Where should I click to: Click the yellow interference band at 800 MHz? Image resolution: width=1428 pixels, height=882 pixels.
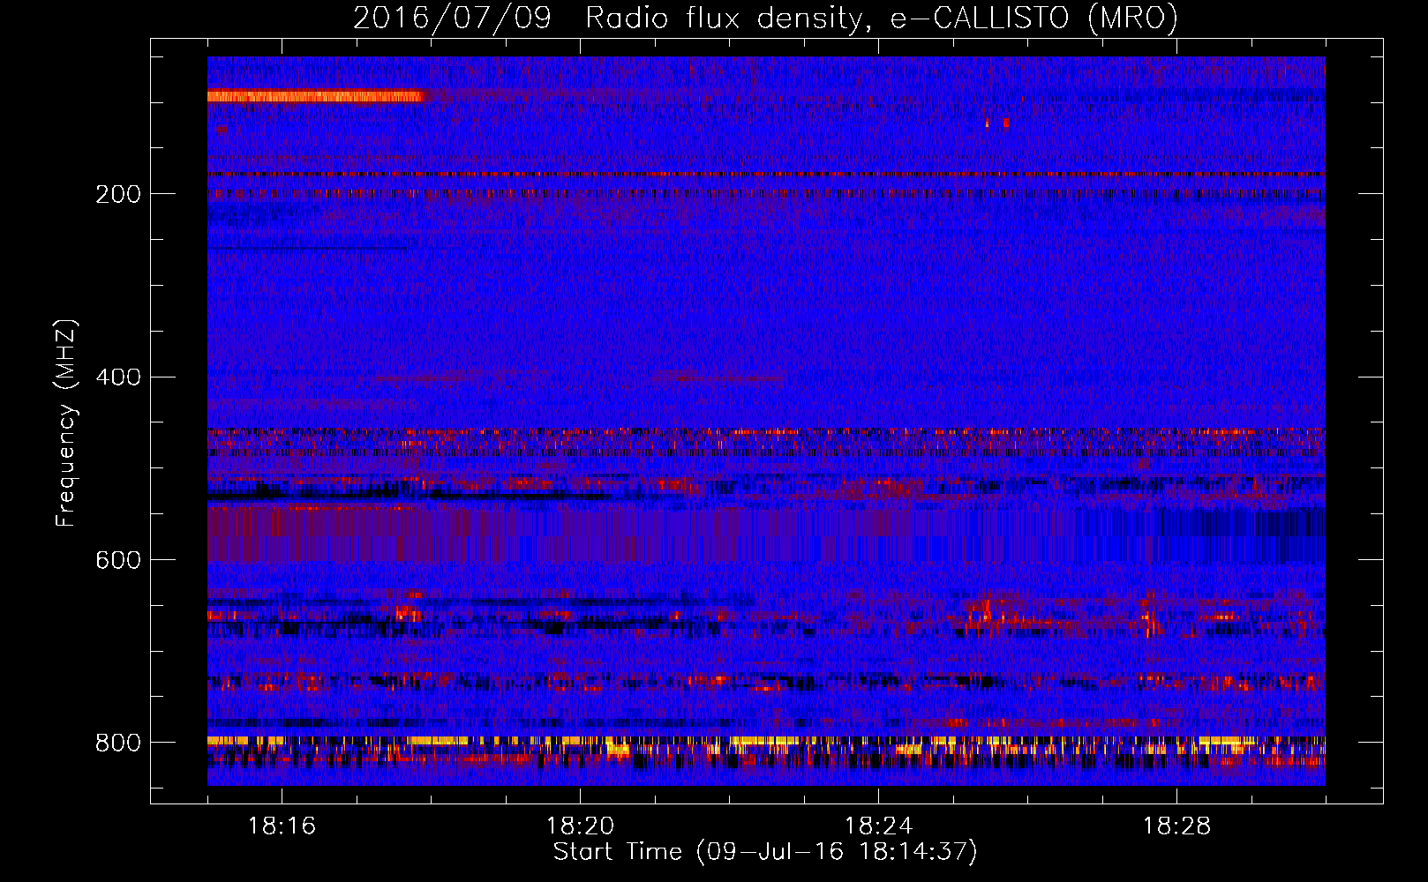pyautogui.click(x=766, y=741)
